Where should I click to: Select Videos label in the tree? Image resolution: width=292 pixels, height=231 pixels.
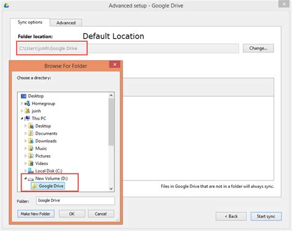click(42, 163)
